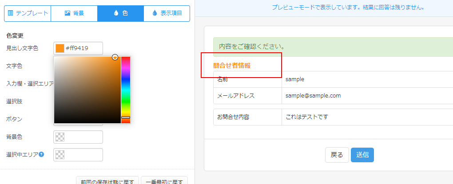The width and height of the screenshot is (453, 184).
Task: Switch to the 背景 tab
Action: (x=74, y=13)
